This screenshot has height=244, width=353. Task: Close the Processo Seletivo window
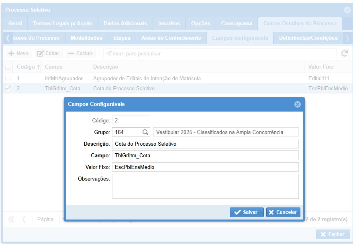tap(347, 10)
